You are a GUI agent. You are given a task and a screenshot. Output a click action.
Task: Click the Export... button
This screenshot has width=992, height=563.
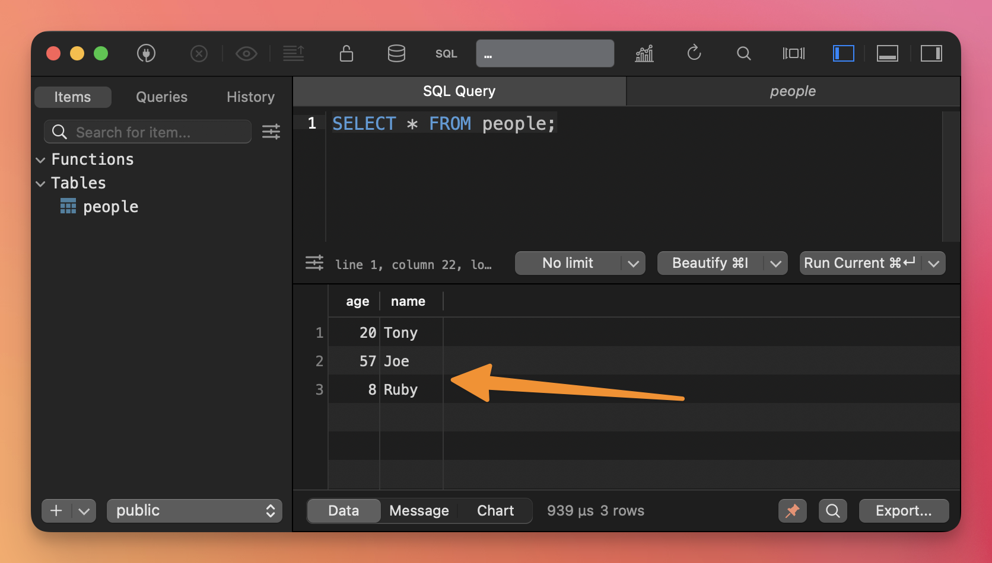pos(903,511)
